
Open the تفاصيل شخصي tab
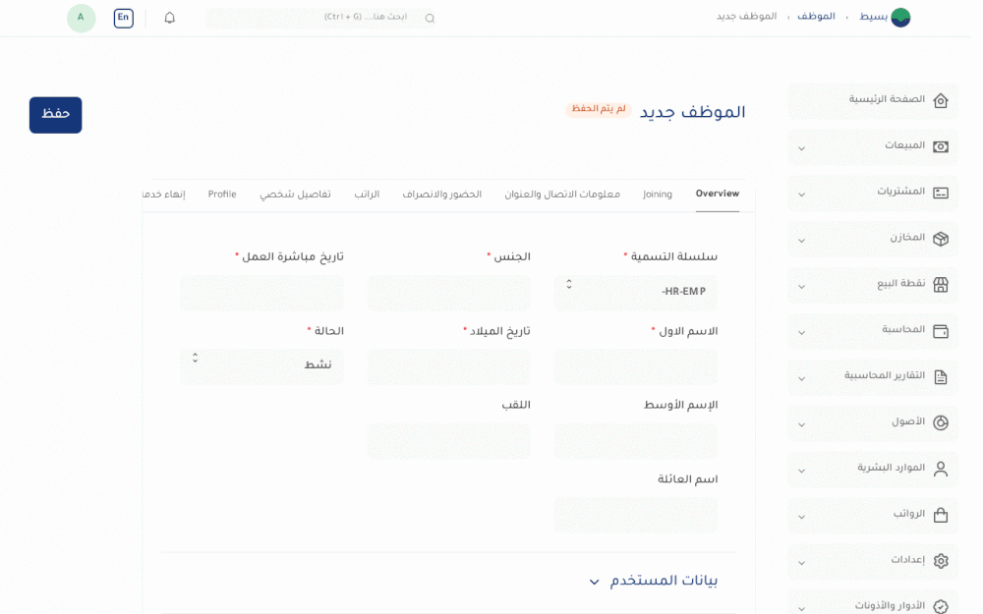[295, 195]
